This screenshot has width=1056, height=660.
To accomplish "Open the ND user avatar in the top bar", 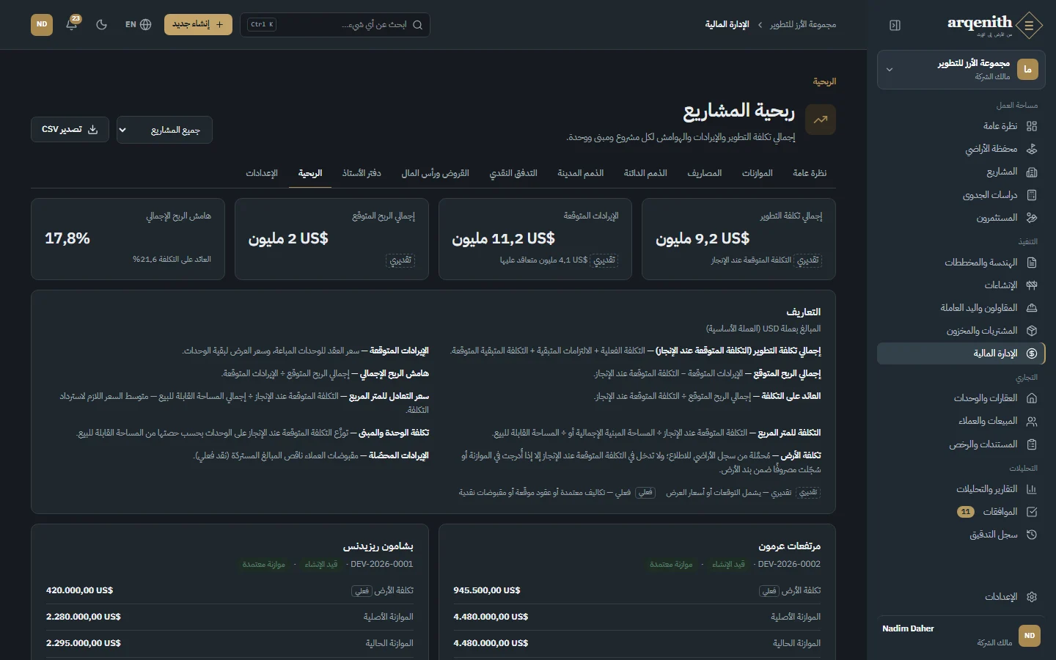I will 42,24.
